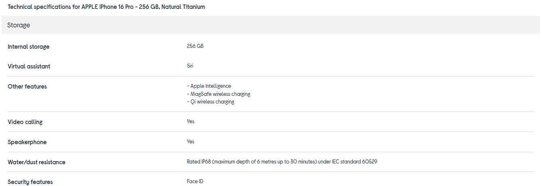Select the Security features label

30,182
